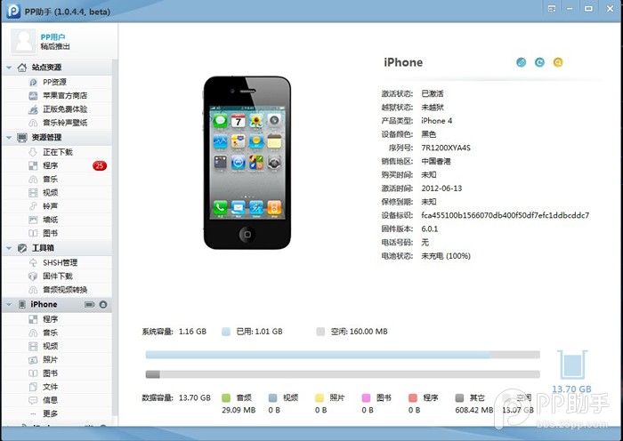Viewport: 623px width, 441px height.
Task: Click the pencil edit device name icon
Action: point(521,62)
